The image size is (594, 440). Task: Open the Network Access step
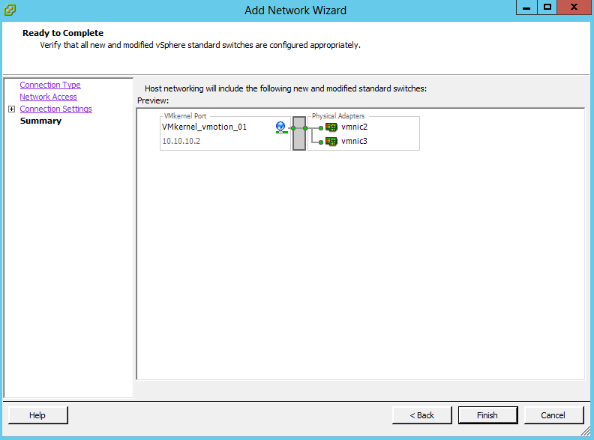coord(49,97)
